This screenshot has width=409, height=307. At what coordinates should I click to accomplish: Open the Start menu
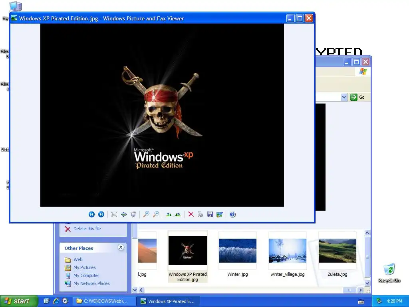click(x=19, y=301)
